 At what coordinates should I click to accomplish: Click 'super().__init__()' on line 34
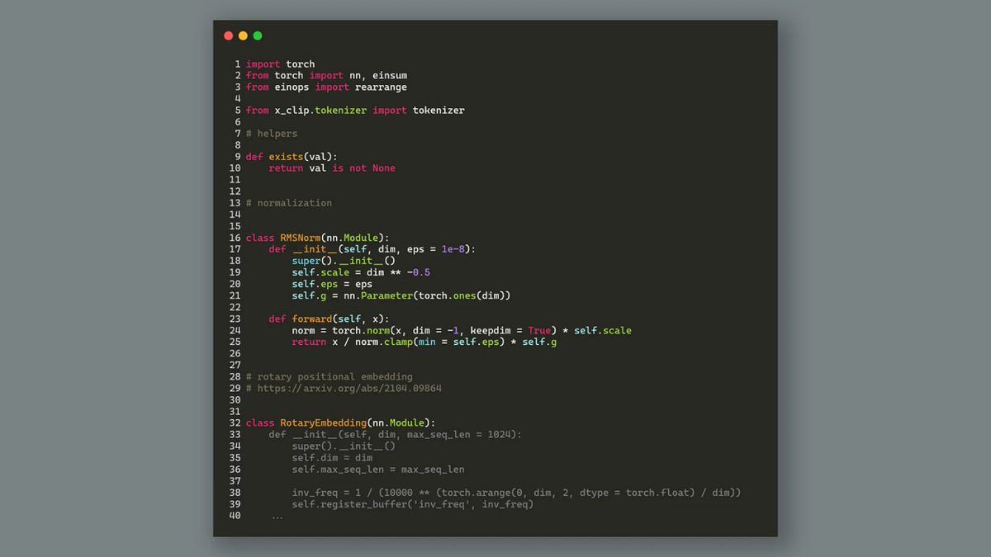pos(344,446)
